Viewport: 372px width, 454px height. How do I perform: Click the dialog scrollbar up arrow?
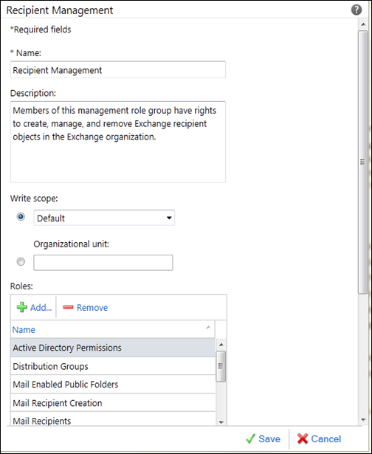pyautogui.click(x=363, y=24)
